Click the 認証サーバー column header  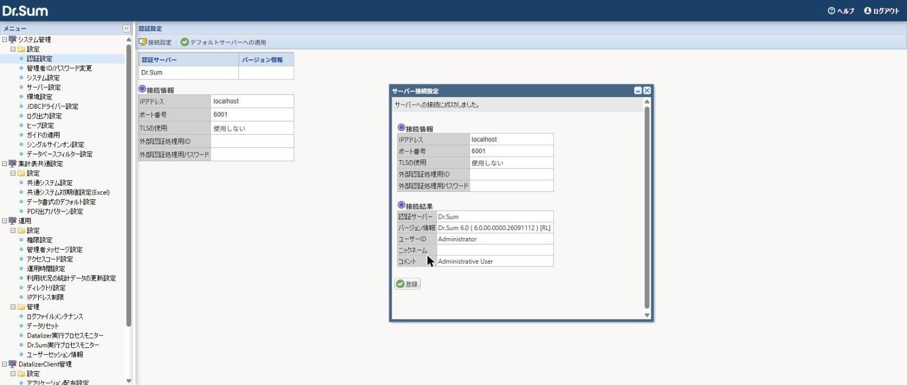[x=189, y=60]
